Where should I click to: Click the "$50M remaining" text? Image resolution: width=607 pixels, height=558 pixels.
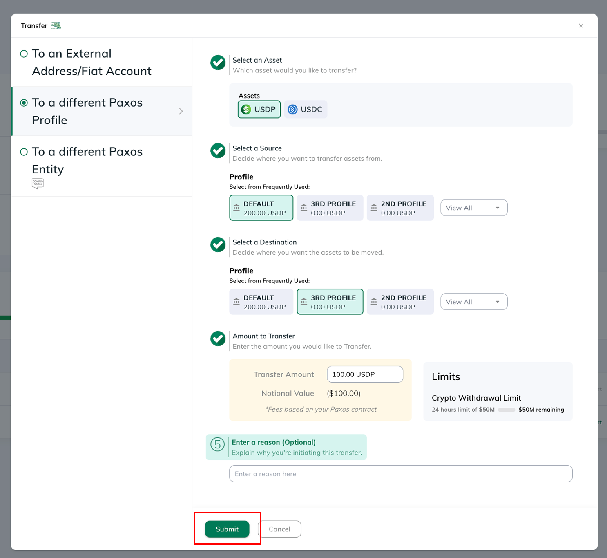(x=541, y=410)
